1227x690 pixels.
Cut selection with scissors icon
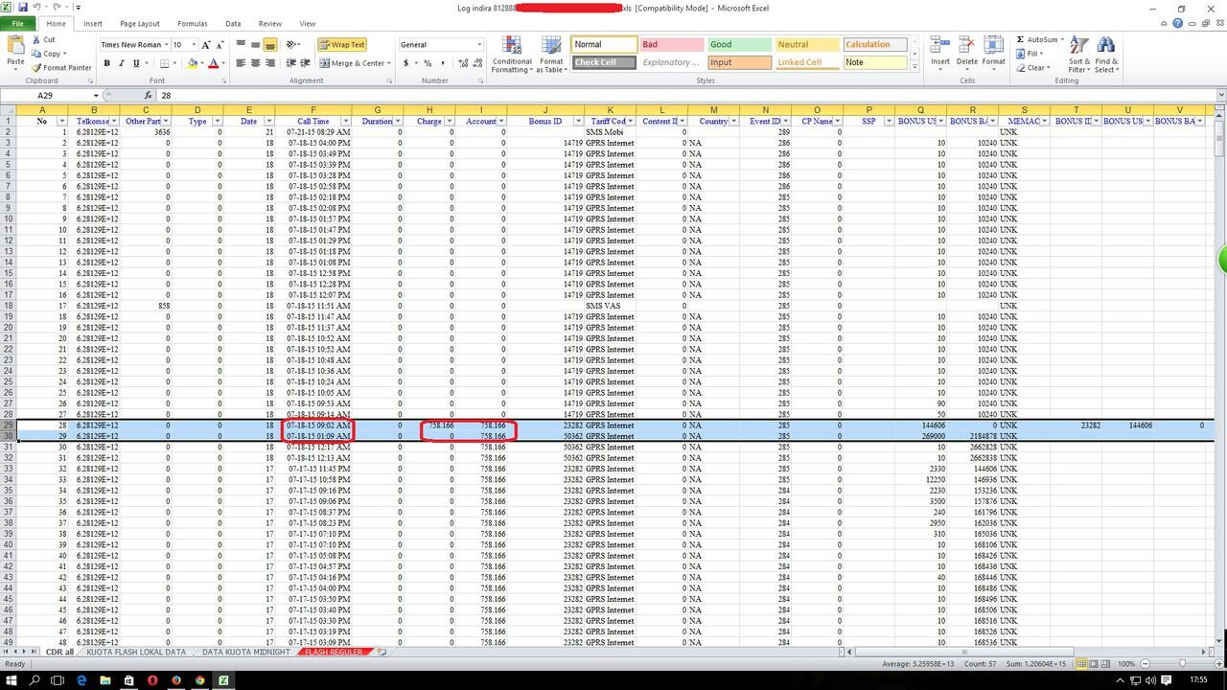coord(43,40)
